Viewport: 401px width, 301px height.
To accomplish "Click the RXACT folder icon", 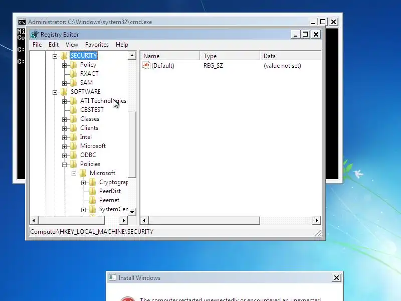I will click(73, 74).
